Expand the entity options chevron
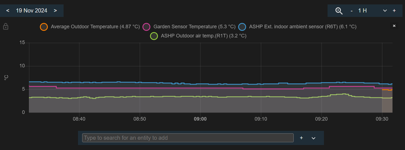405x150 pixels. point(314,138)
